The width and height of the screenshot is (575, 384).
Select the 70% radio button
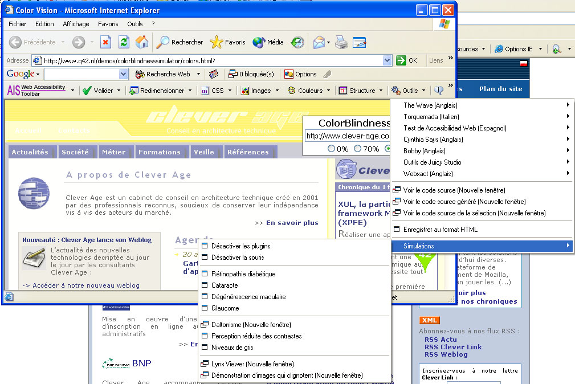click(x=357, y=149)
